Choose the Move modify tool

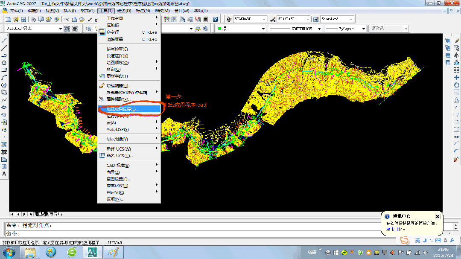(457, 78)
